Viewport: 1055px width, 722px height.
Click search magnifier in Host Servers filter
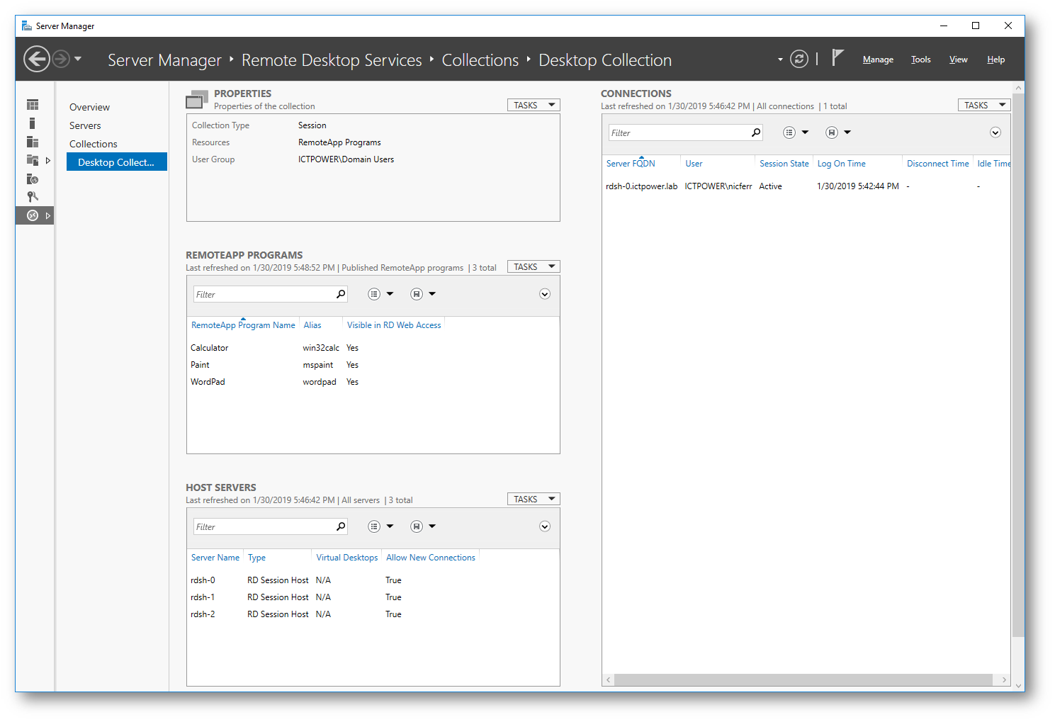coord(341,526)
